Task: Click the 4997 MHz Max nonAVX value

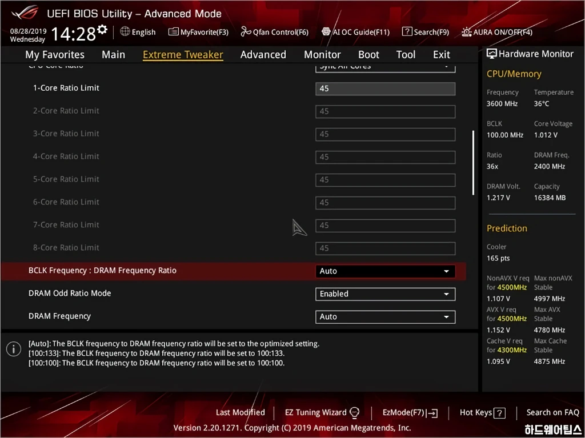Action: [x=550, y=299]
